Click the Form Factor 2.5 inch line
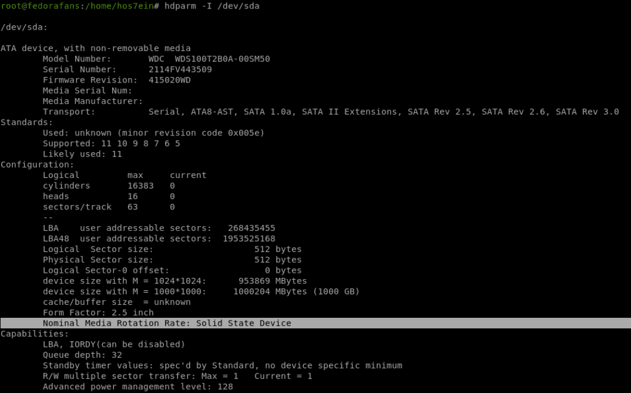631x393 pixels. (x=98, y=313)
